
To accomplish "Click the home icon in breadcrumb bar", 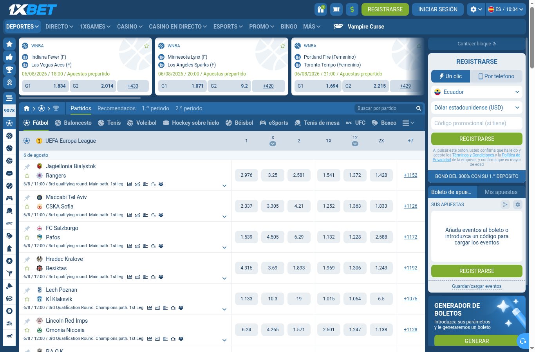I will pos(27,108).
